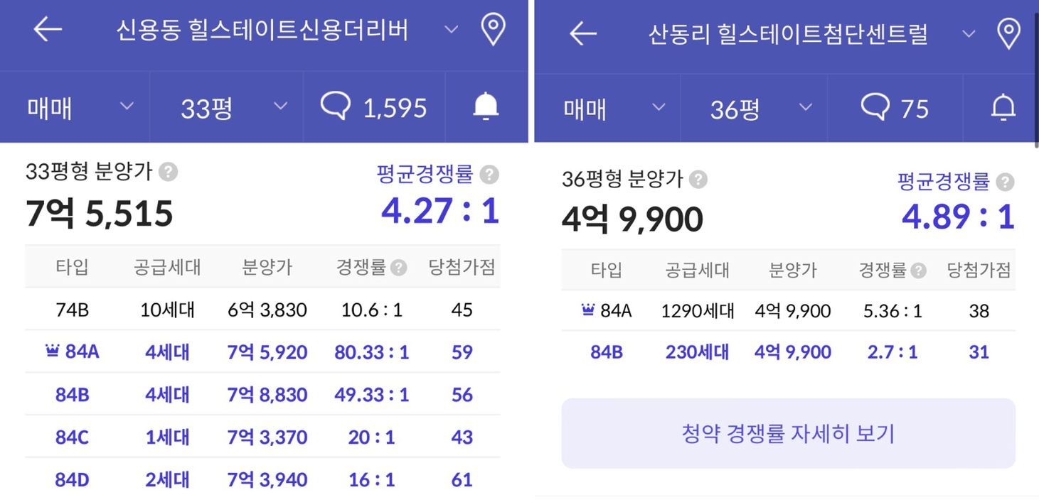Tap back arrow on 첨단센트럴 screen

(x=583, y=33)
